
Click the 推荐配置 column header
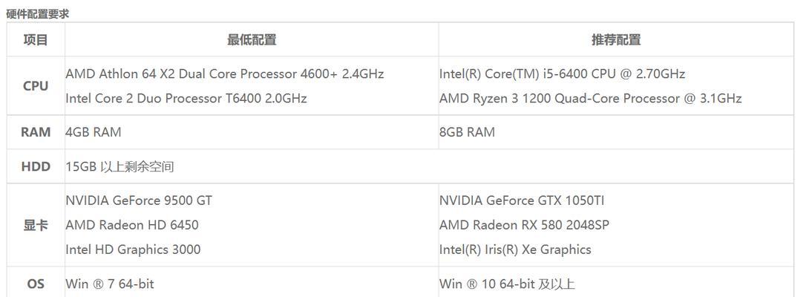point(616,40)
